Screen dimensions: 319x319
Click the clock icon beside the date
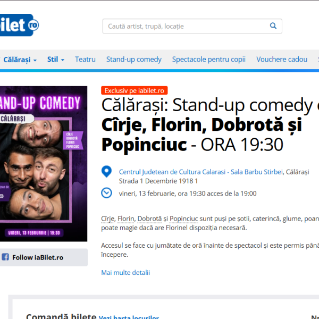(x=107, y=193)
